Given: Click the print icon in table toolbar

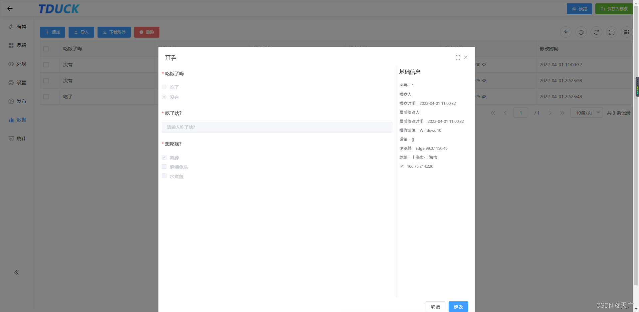Looking at the screenshot, I should 581,32.
